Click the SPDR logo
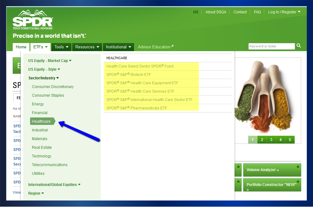The image size is (313, 216). point(33,20)
